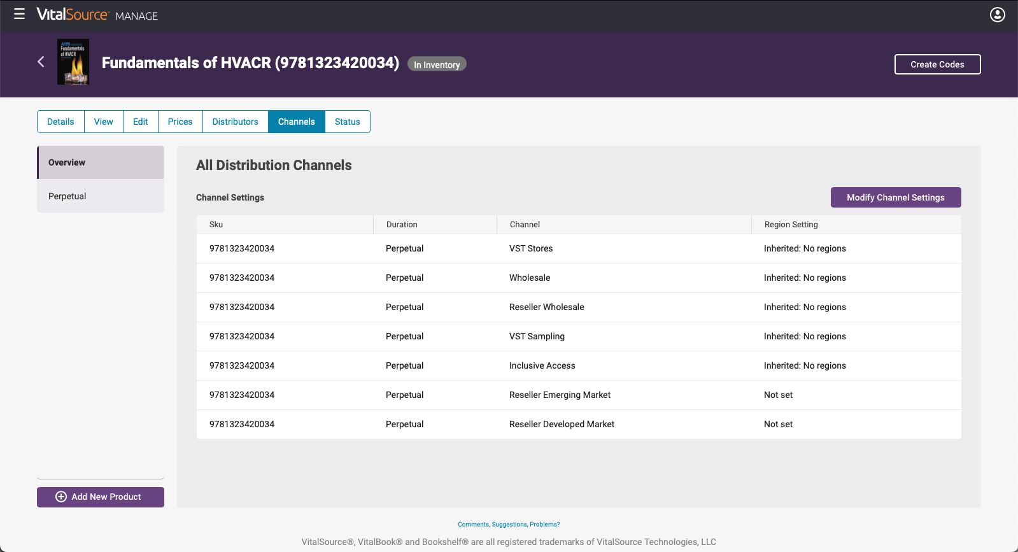Click Not set in Reseller Emerging Market row
1018x552 pixels.
pyautogui.click(x=778, y=395)
